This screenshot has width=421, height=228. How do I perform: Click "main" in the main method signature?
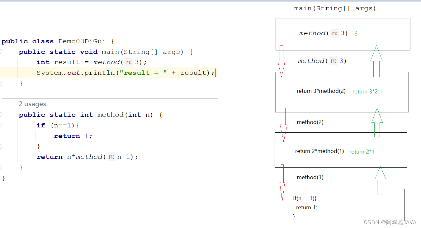click(111, 52)
